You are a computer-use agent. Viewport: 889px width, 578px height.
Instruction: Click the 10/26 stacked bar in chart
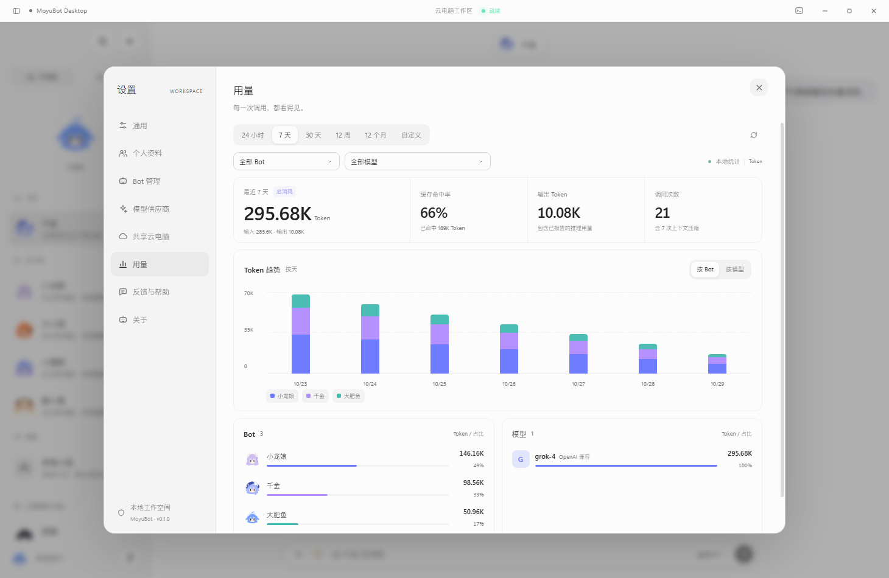[509, 349]
